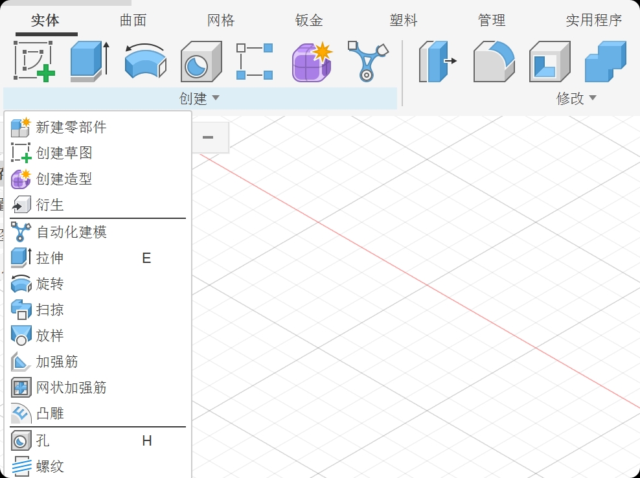Choose 网状加强筋 from the list
This screenshot has width=640, height=478.
point(71,387)
